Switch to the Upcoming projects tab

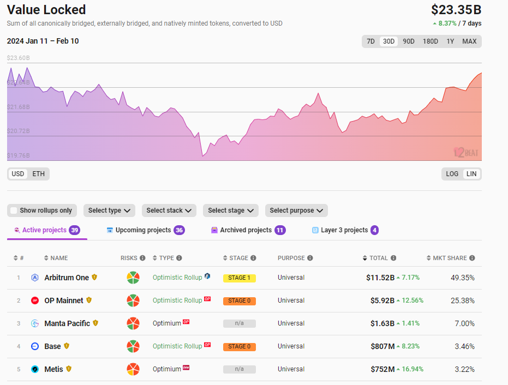coord(143,230)
